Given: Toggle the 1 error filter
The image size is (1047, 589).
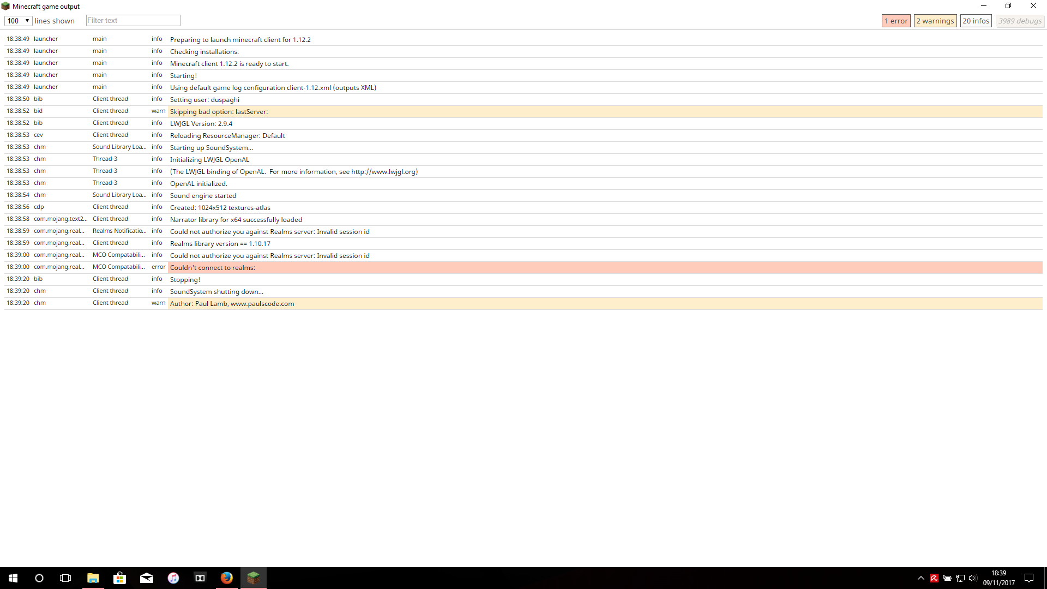Looking at the screenshot, I should (x=895, y=21).
